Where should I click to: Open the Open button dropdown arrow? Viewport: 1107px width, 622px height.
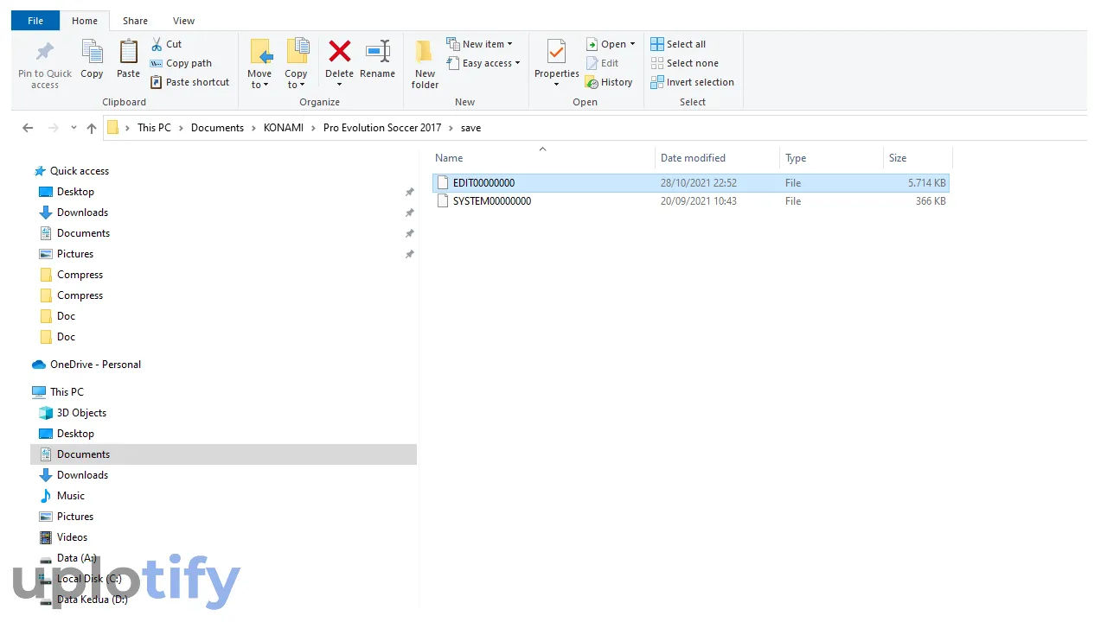[x=632, y=44]
